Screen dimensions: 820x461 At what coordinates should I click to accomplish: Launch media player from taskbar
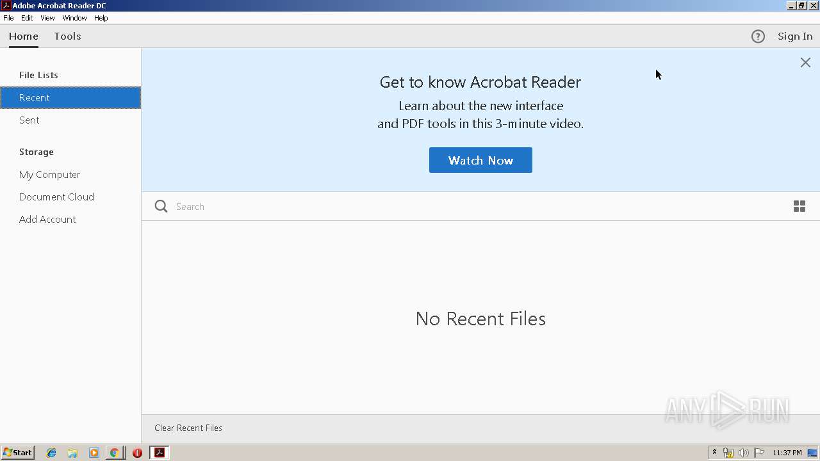click(x=94, y=453)
